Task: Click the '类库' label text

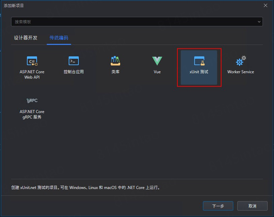Action: [x=115, y=72]
